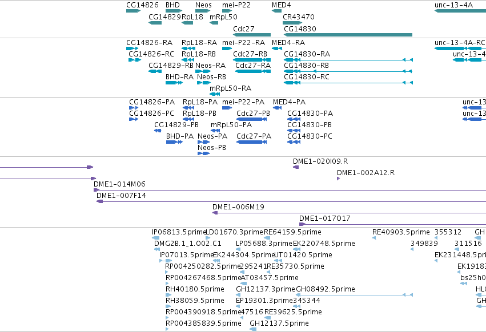Click the mei-P22 gene label
The image size is (486, 332).
236,5
